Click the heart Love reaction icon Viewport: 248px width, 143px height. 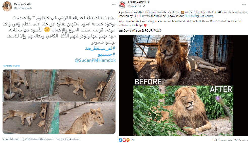[124, 140]
